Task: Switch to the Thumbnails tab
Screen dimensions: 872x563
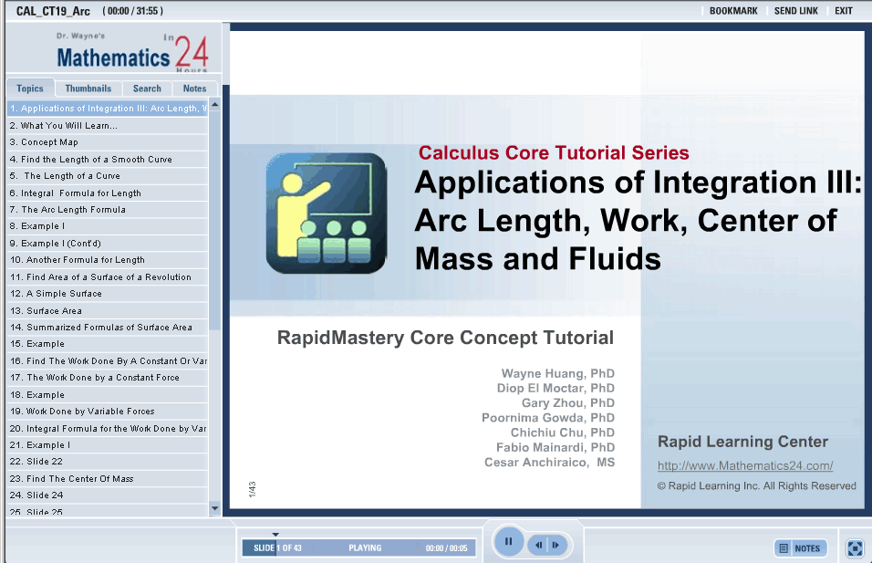Action: point(88,88)
